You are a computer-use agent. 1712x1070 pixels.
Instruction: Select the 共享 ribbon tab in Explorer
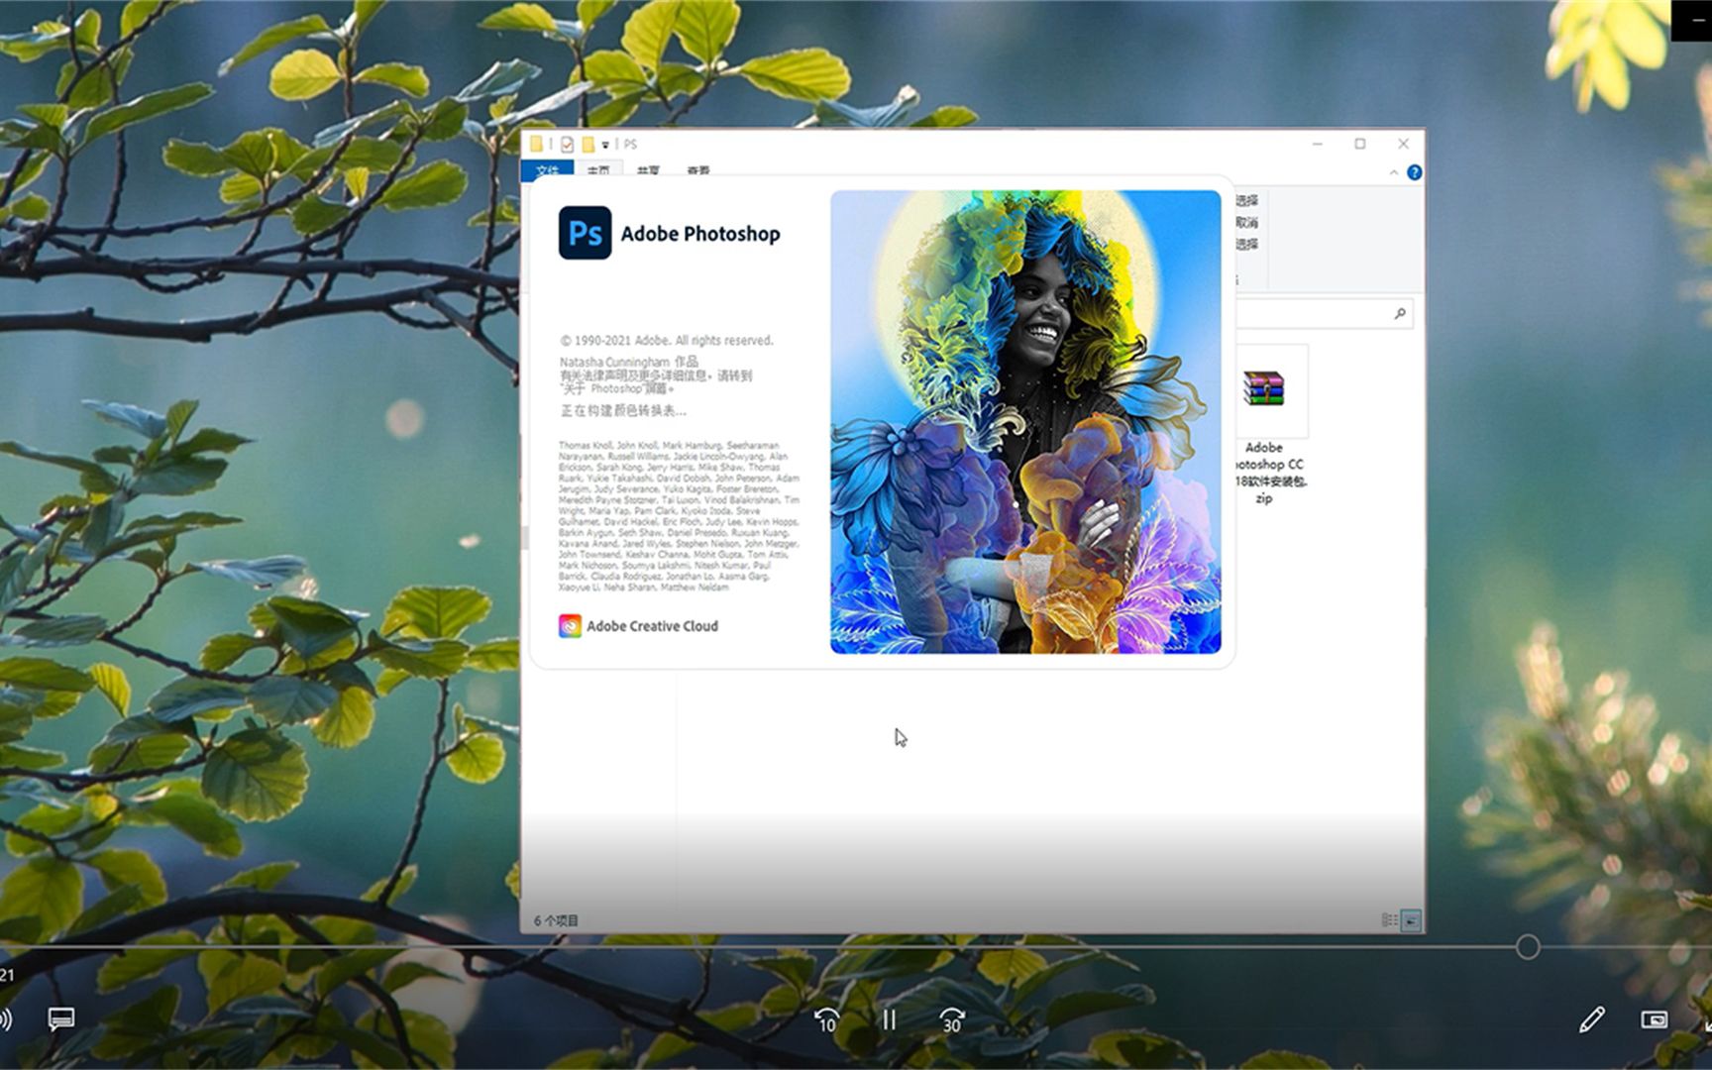[648, 170]
